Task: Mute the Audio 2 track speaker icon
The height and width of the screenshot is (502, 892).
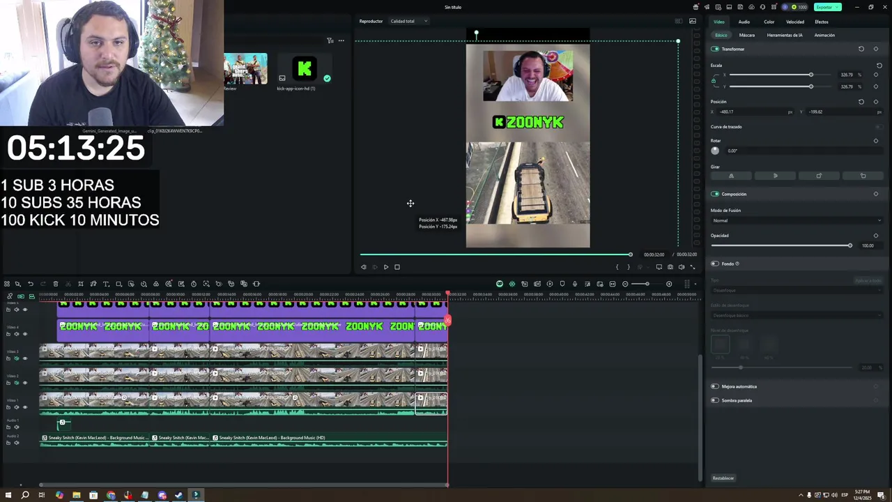Action: pyautogui.click(x=17, y=443)
